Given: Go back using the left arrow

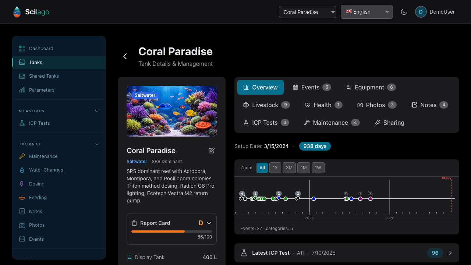Looking at the screenshot, I should coord(125,56).
